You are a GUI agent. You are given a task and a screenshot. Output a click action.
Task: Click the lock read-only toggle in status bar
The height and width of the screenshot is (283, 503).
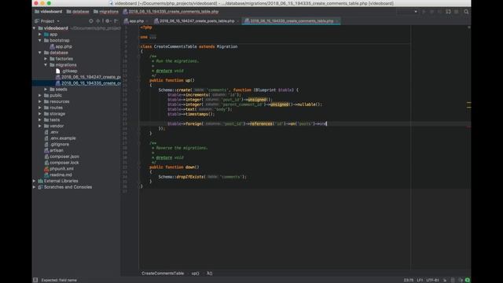[445, 280]
